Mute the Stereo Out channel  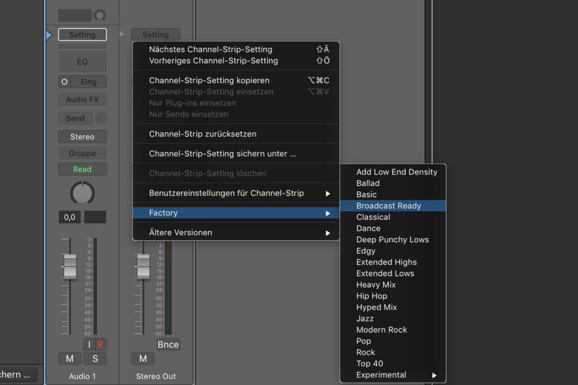pos(143,358)
